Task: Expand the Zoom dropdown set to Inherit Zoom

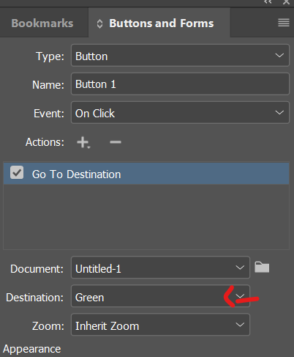Action: pyautogui.click(x=160, y=325)
